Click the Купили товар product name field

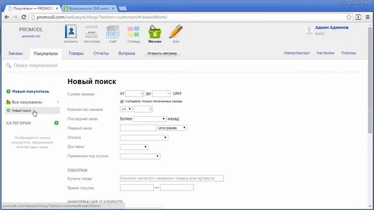(x=172, y=178)
